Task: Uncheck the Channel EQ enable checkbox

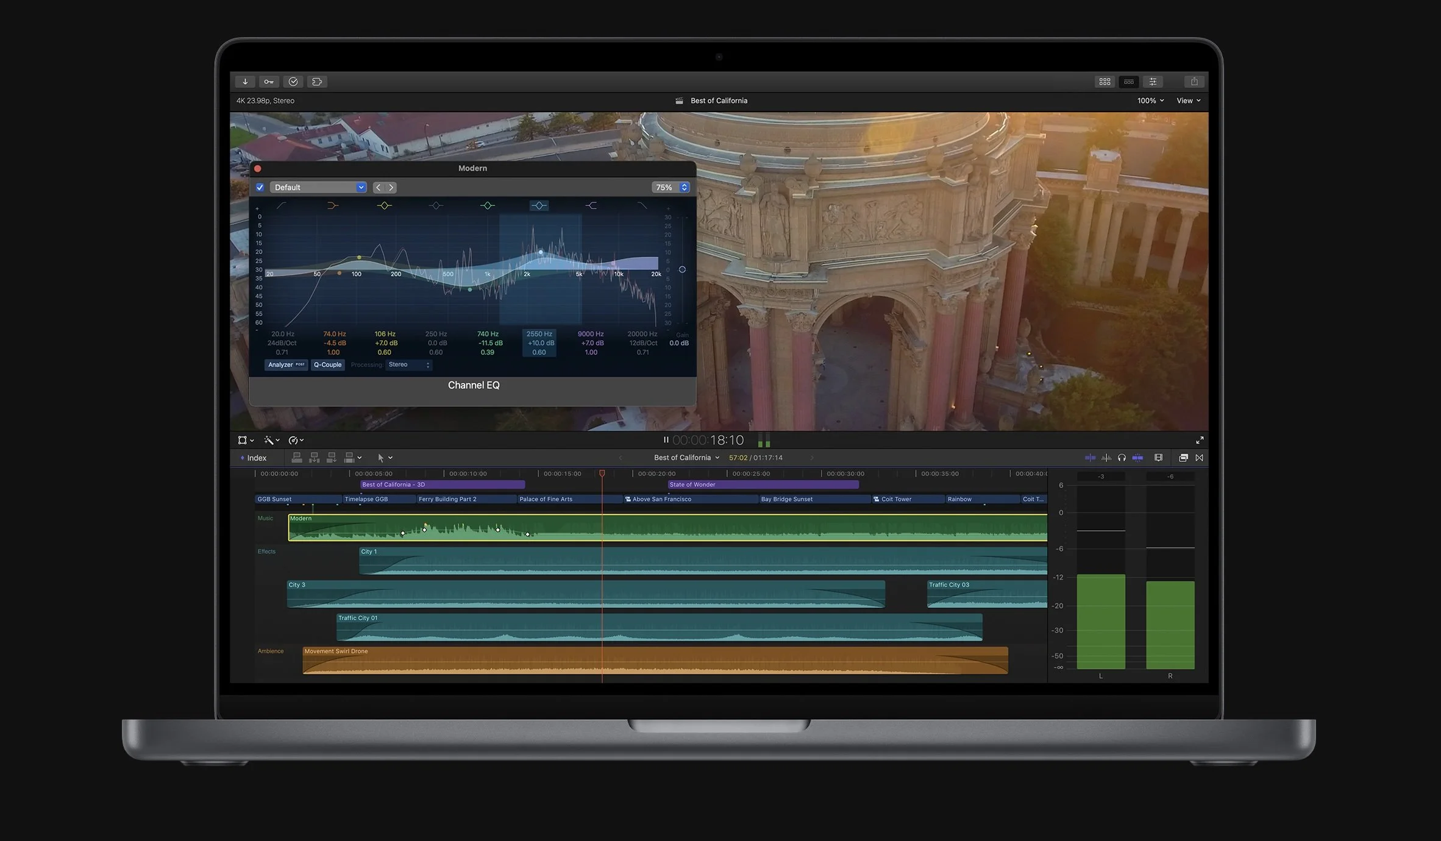Action: click(x=260, y=188)
